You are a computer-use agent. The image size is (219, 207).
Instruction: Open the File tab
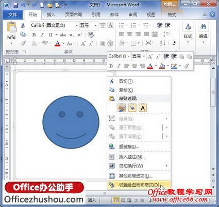[x=13, y=15]
